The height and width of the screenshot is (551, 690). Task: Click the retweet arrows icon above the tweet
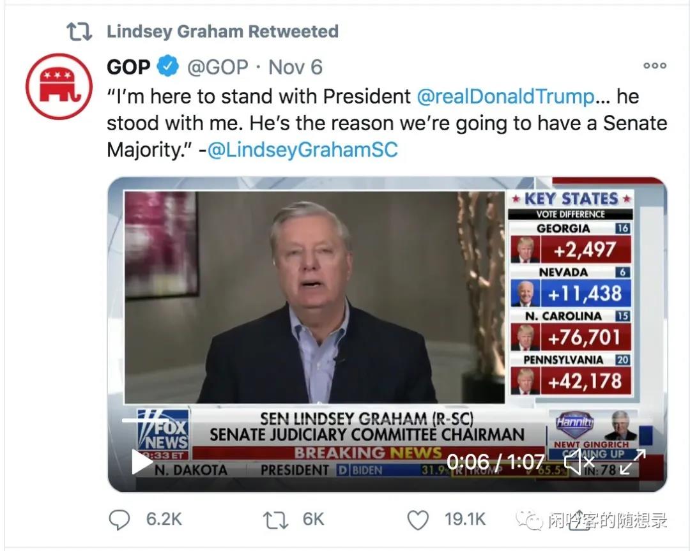coord(80,32)
